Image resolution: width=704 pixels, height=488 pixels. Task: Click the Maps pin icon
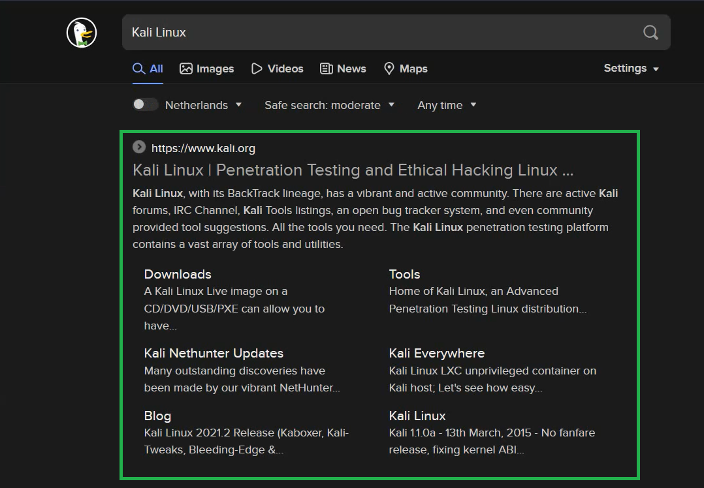point(389,68)
